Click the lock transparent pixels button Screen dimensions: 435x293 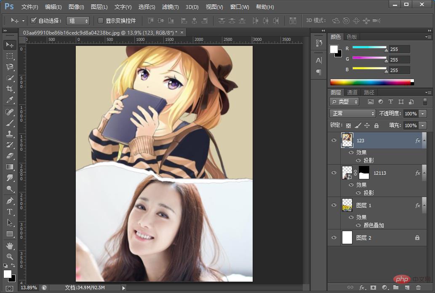pos(348,125)
